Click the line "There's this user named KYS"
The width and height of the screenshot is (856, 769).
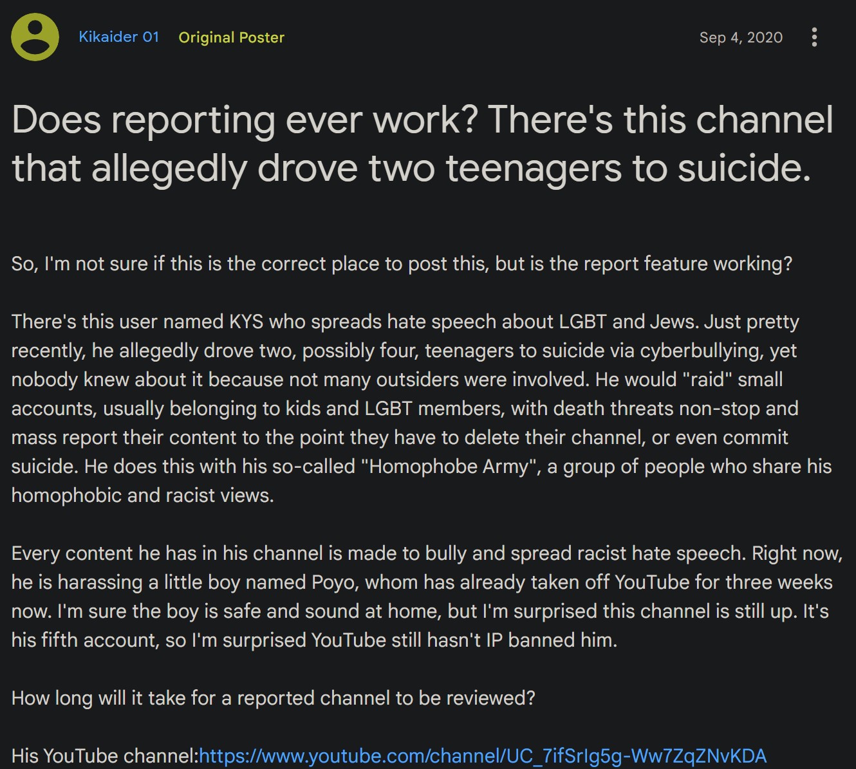(405, 322)
